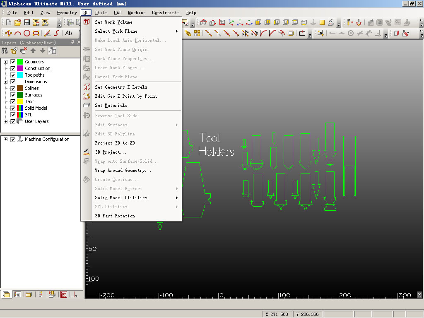Open the Geometry menu
Image resolution: width=424 pixels, height=318 pixels.
click(x=67, y=12)
